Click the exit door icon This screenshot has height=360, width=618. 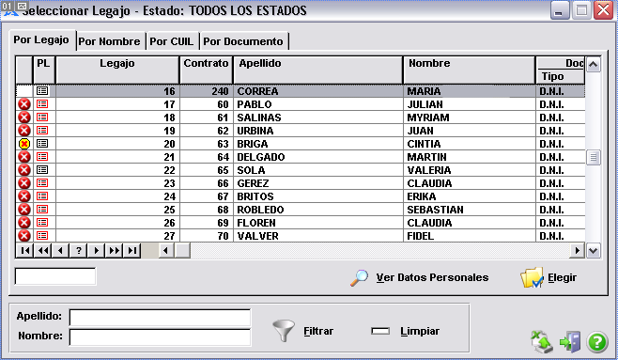[570, 341]
